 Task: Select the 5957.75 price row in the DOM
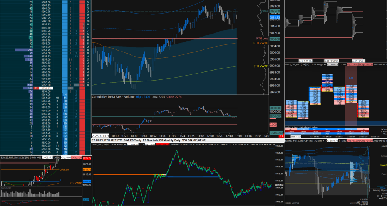[46, 50]
